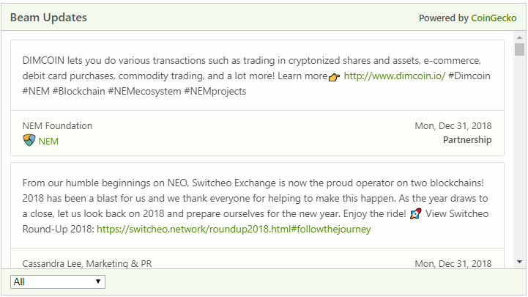Click NEM post date Mon, Dec 31, 2018

[x=453, y=125]
